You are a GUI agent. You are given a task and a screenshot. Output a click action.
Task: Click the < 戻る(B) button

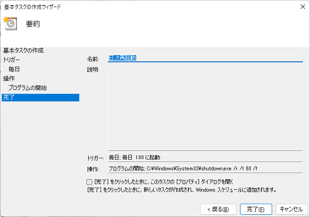coord(218,209)
